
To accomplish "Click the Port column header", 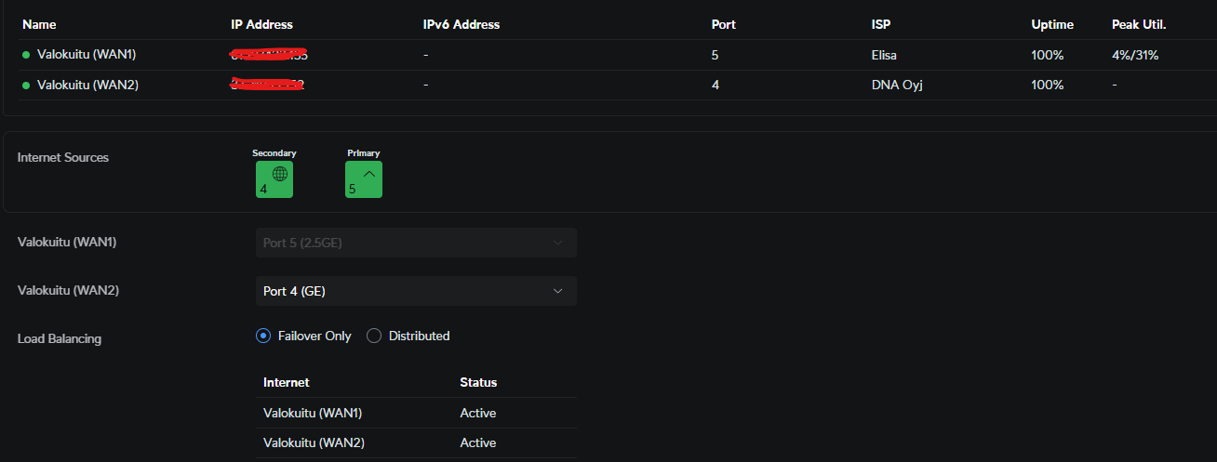I will point(723,24).
